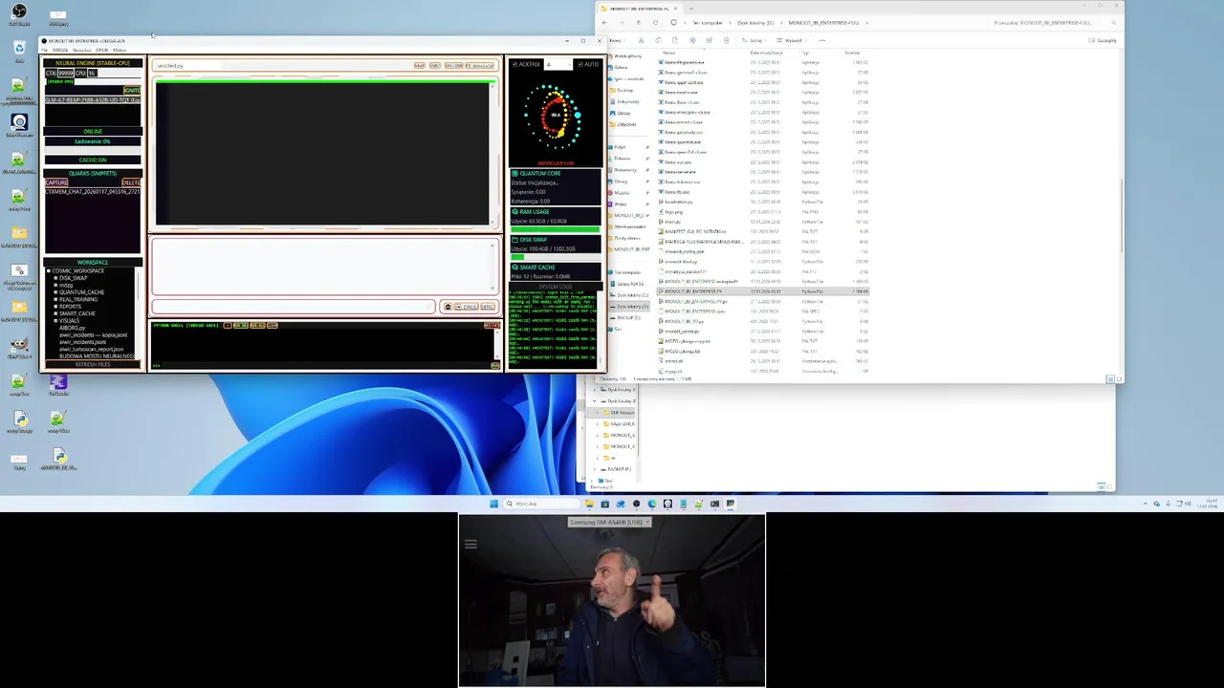Refresh the File Explorer folder view
Image resolution: width=1224 pixels, height=688 pixels.
tap(655, 22)
